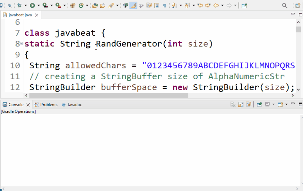Open the Coverage dropdown arrow

[51, 6]
